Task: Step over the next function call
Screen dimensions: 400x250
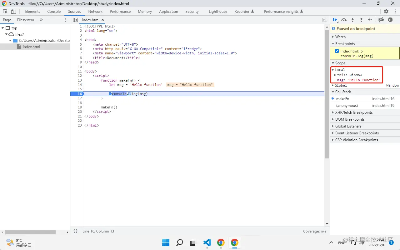Action: [344, 20]
